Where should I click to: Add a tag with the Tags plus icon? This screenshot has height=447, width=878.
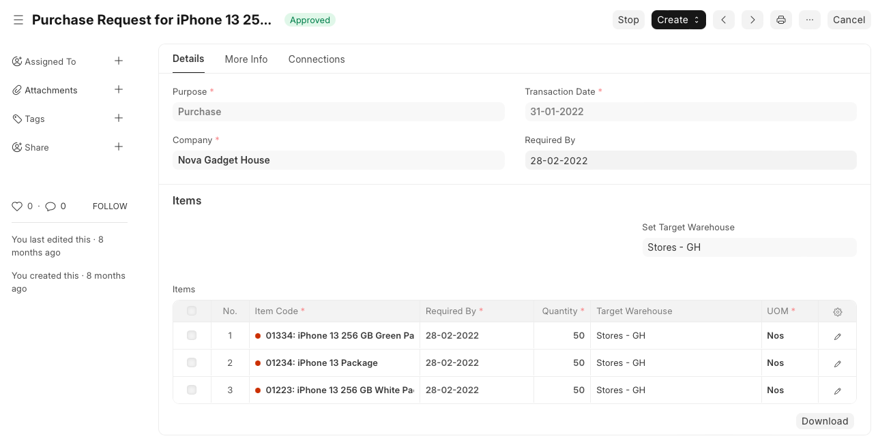(x=118, y=118)
